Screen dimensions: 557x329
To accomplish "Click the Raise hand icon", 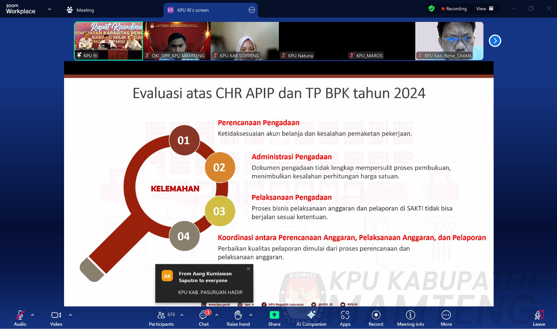I will 238,318.
